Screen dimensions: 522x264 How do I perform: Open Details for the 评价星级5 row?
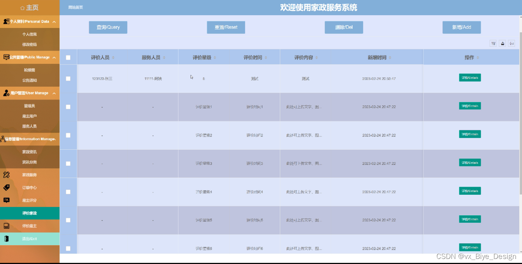point(470,219)
